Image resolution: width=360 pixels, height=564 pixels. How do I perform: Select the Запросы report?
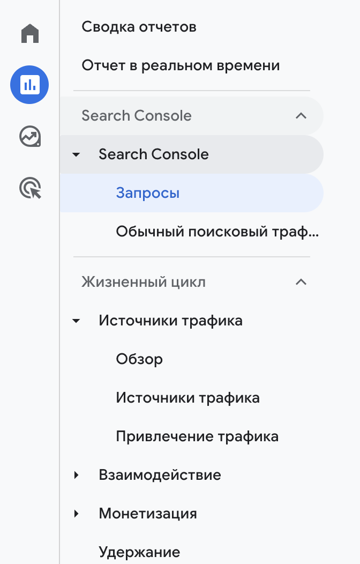click(x=191, y=193)
